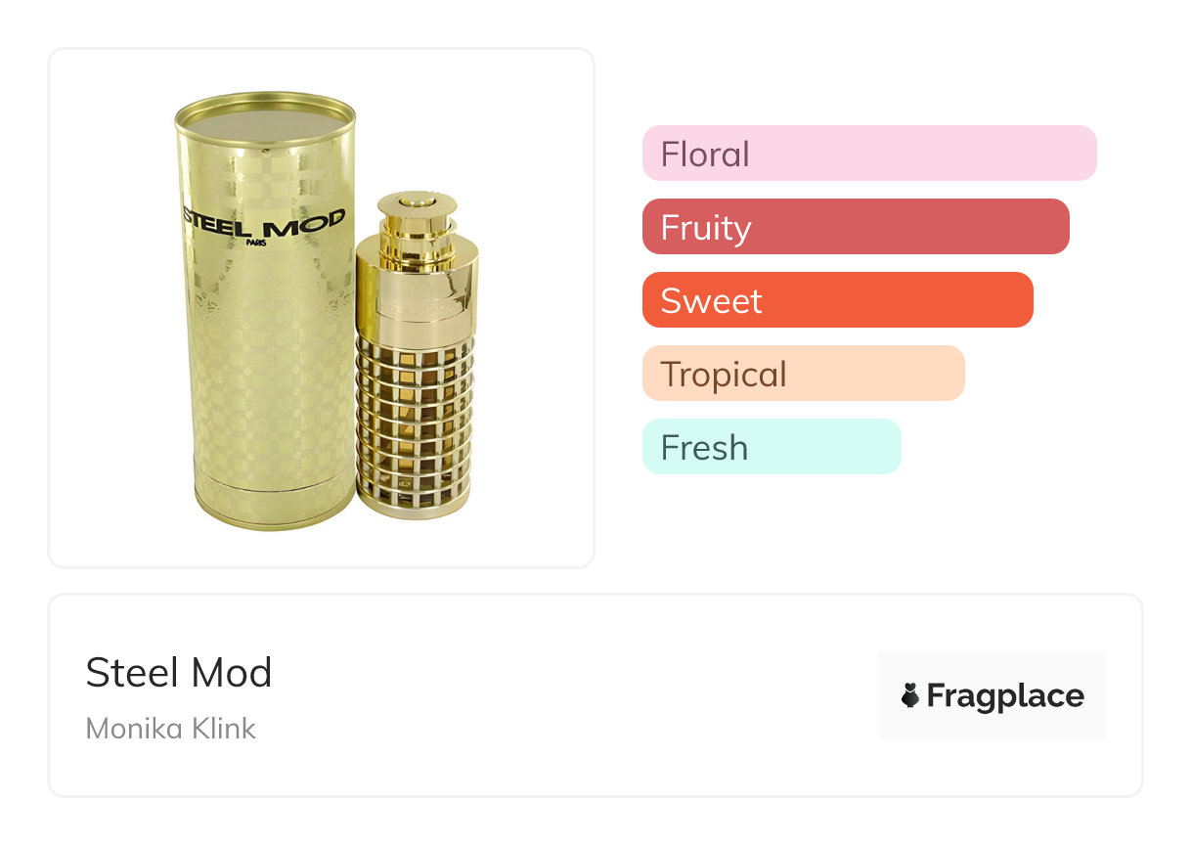
Task: Click the gold cylindrical box in photo
Action: click(266, 372)
